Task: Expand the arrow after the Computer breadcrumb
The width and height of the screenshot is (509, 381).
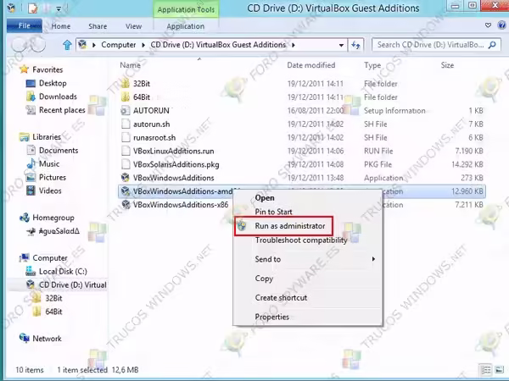Action: click(143, 45)
